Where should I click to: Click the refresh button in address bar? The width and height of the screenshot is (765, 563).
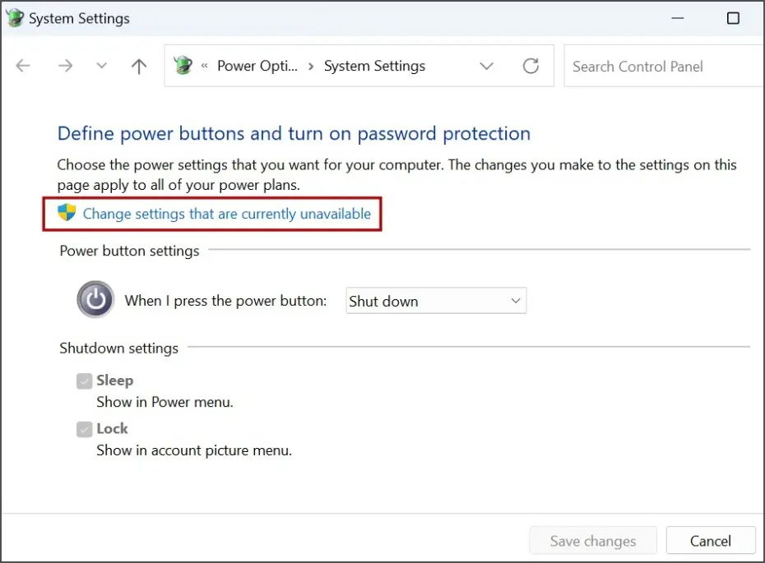click(531, 67)
